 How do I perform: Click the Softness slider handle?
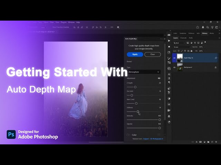click(138, 111)
